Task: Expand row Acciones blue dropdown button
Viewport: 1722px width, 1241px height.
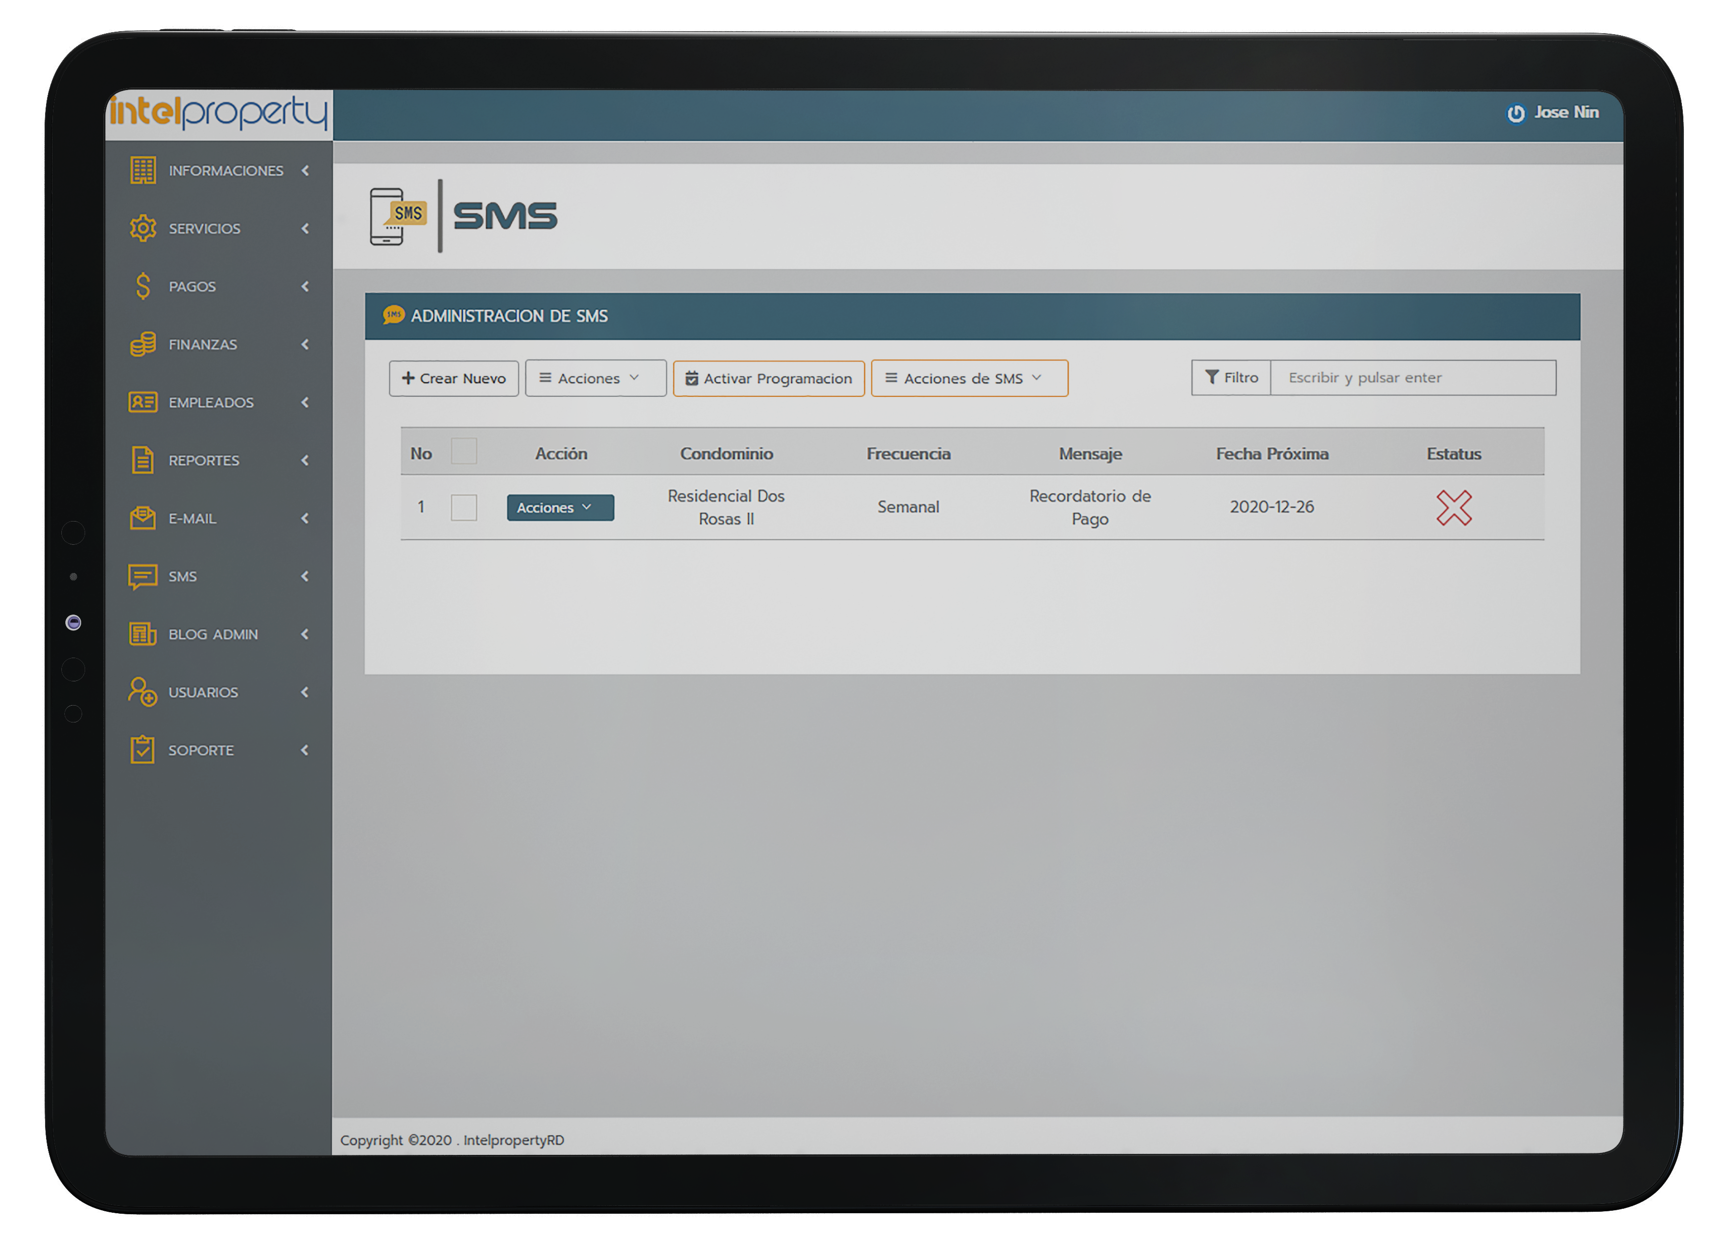Action: point(560,507)
